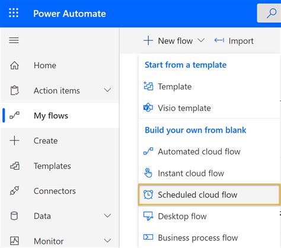Open the New flow button

(174, 41)
